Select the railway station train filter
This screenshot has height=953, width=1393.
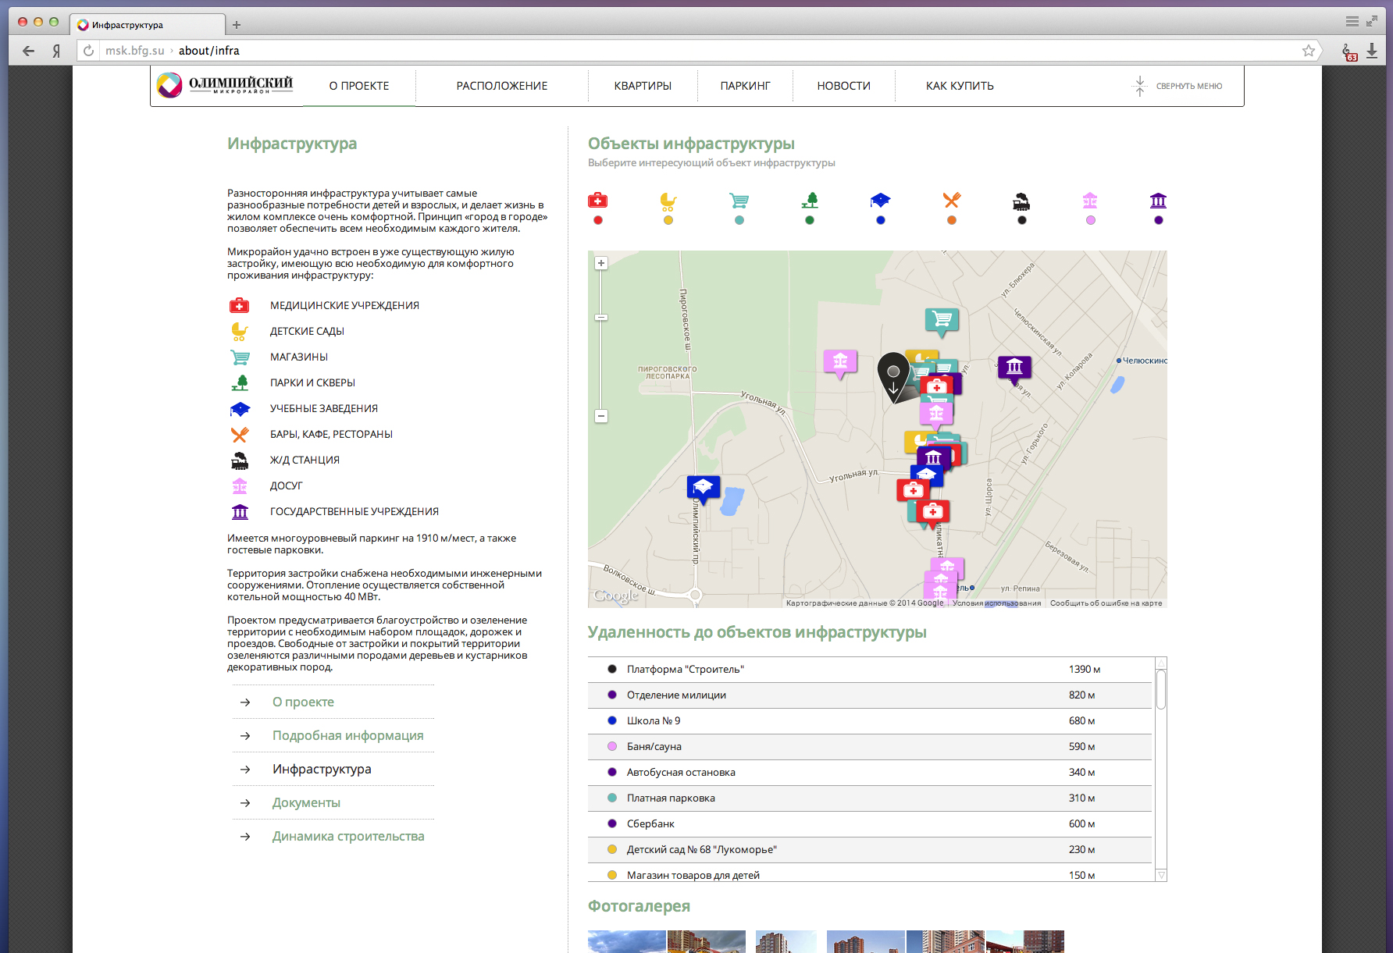1021,201
